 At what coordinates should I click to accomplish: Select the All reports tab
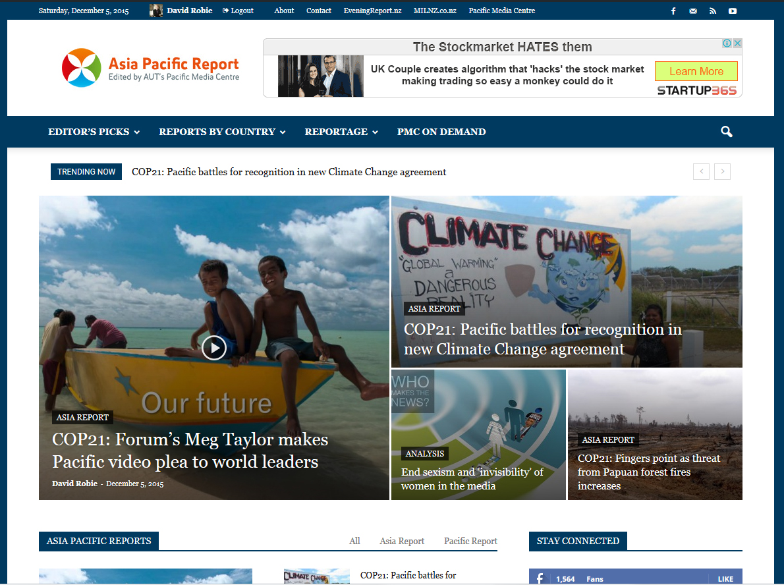[354, 541]
